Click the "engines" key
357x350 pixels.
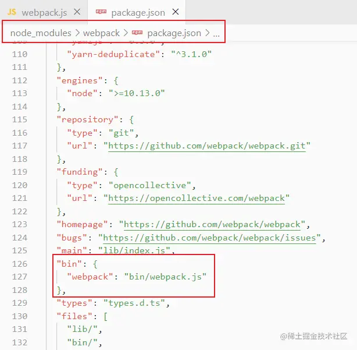pyautogui.click(x=80, y=80)
